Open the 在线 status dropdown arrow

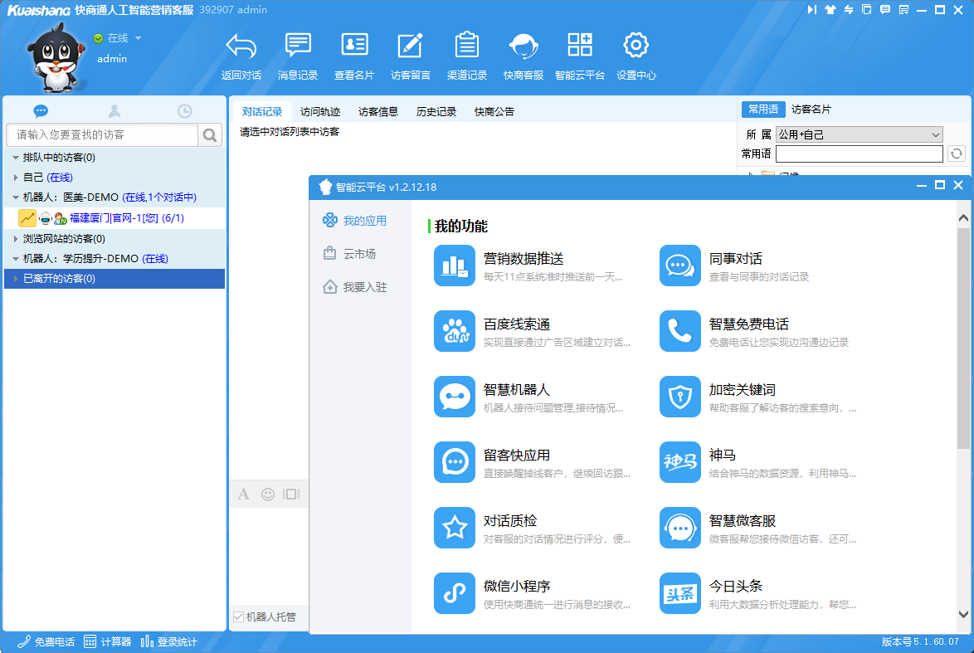(139, 38)
